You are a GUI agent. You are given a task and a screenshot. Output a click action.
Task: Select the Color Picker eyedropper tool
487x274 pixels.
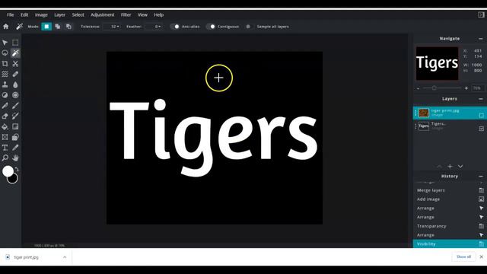(15, 148)
